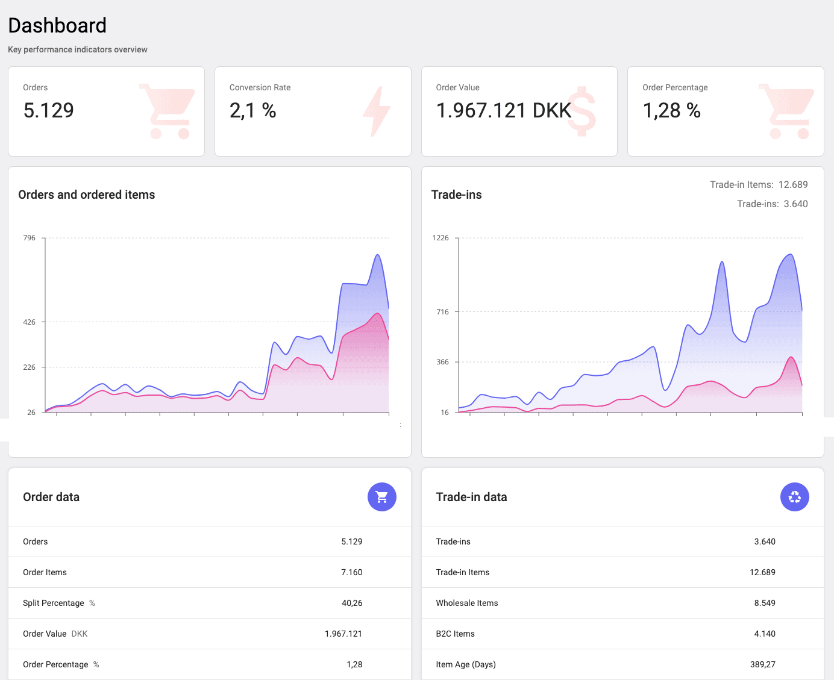Screen dimensions: 834x680
Task: Click the Trade-in Items table value 12.689
Action: [x=762, y=572]
